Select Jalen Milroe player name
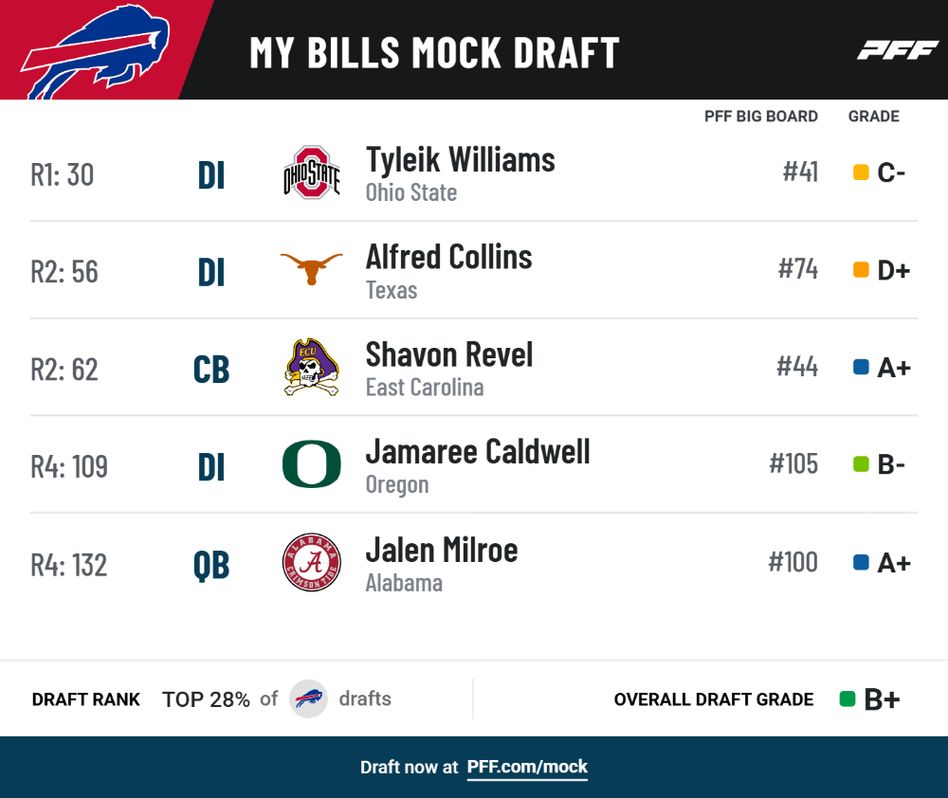The height and width of the screenshot is (798, 948). click(442, 550)
